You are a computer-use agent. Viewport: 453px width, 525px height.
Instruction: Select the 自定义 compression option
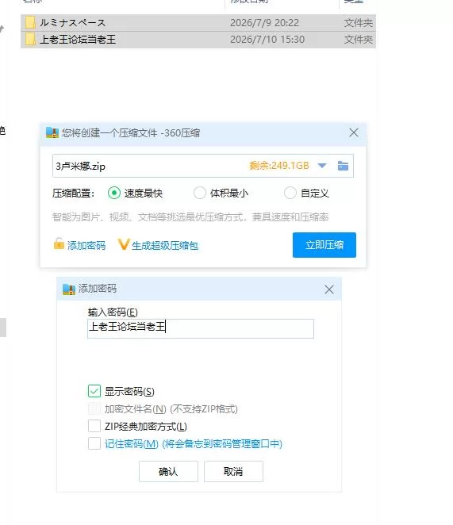(290, 193)
